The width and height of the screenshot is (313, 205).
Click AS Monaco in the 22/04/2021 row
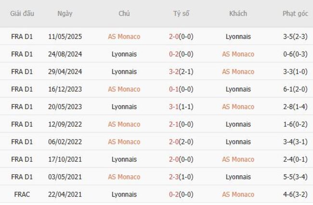point(238,194)
